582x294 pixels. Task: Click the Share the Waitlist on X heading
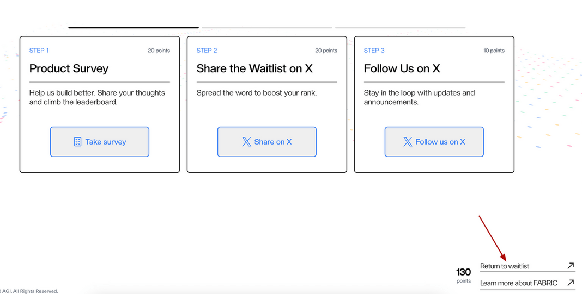tap(254, 68)
